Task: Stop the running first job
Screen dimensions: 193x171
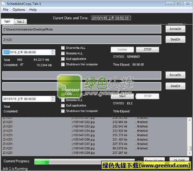Action: [x=148, y=50]
